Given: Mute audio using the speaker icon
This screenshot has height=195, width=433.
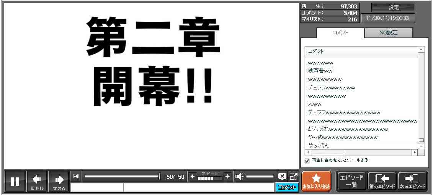Looking at the screenshot, I should click(239, 176).
